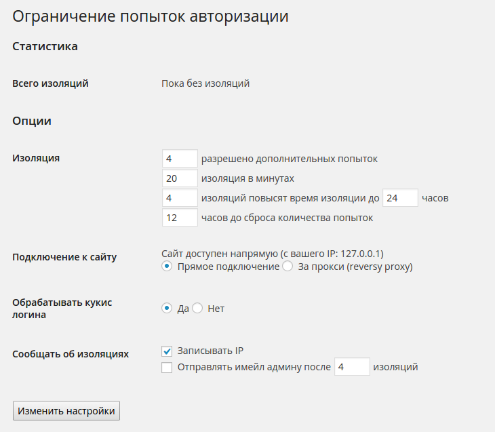
Task: Select 'Нет' for handling login cookies
Action: click(198, 309)
